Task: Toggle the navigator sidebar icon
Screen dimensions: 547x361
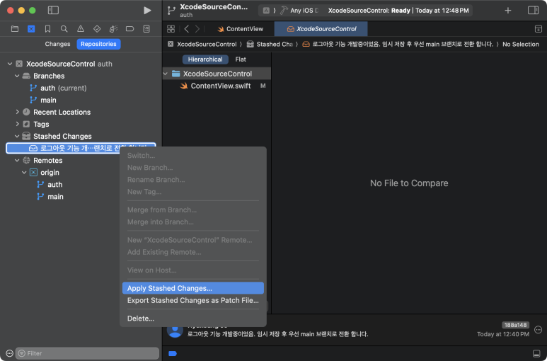Action: pos(53,10)
